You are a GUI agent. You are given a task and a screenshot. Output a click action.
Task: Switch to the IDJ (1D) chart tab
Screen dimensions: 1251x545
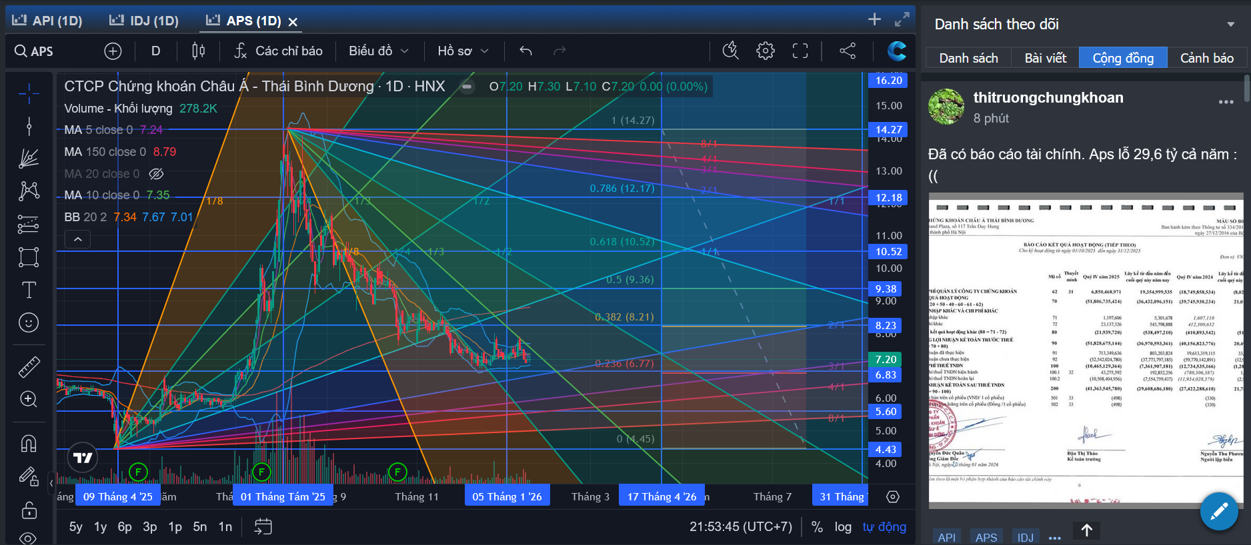144,21
